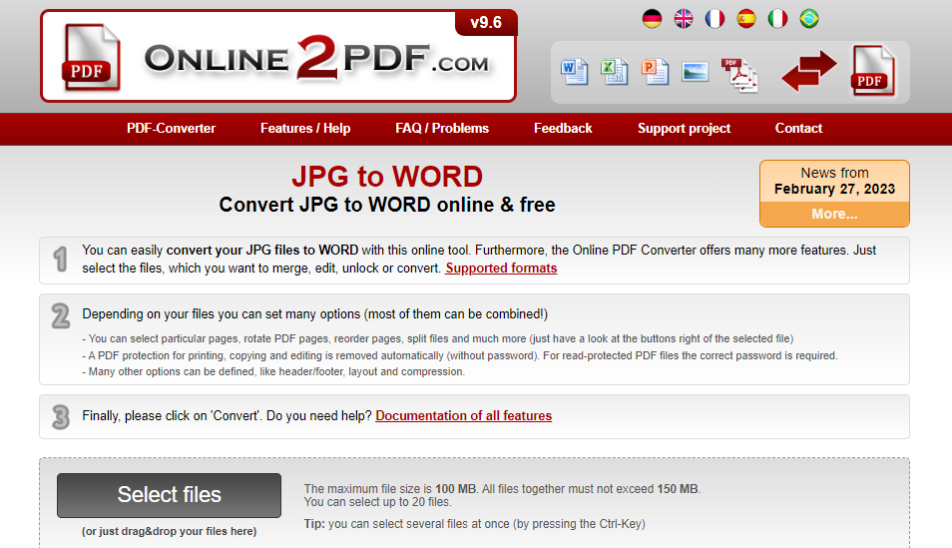Viewport: 952px width, 548px height.
Task: Click the 'Many other options can be defined' line
Action: [273, 371]
